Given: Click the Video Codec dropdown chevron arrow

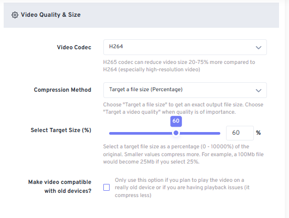Looking at the screenshot, I should tap(259, 48).
